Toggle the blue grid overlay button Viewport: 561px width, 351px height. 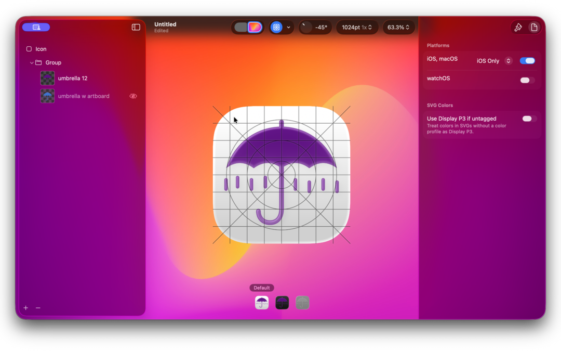276,27
